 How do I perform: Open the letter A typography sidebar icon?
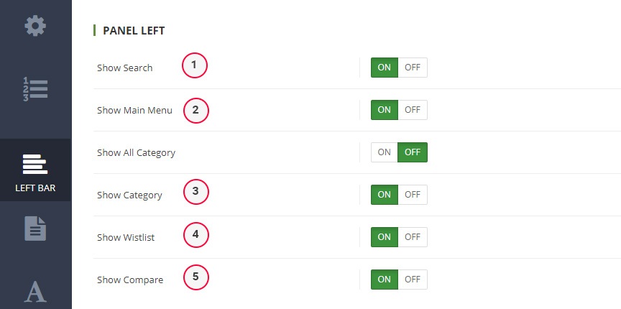35,291
